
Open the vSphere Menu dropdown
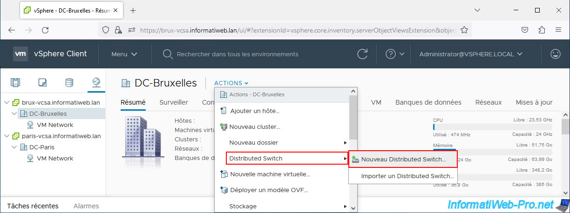pos(124,54)
